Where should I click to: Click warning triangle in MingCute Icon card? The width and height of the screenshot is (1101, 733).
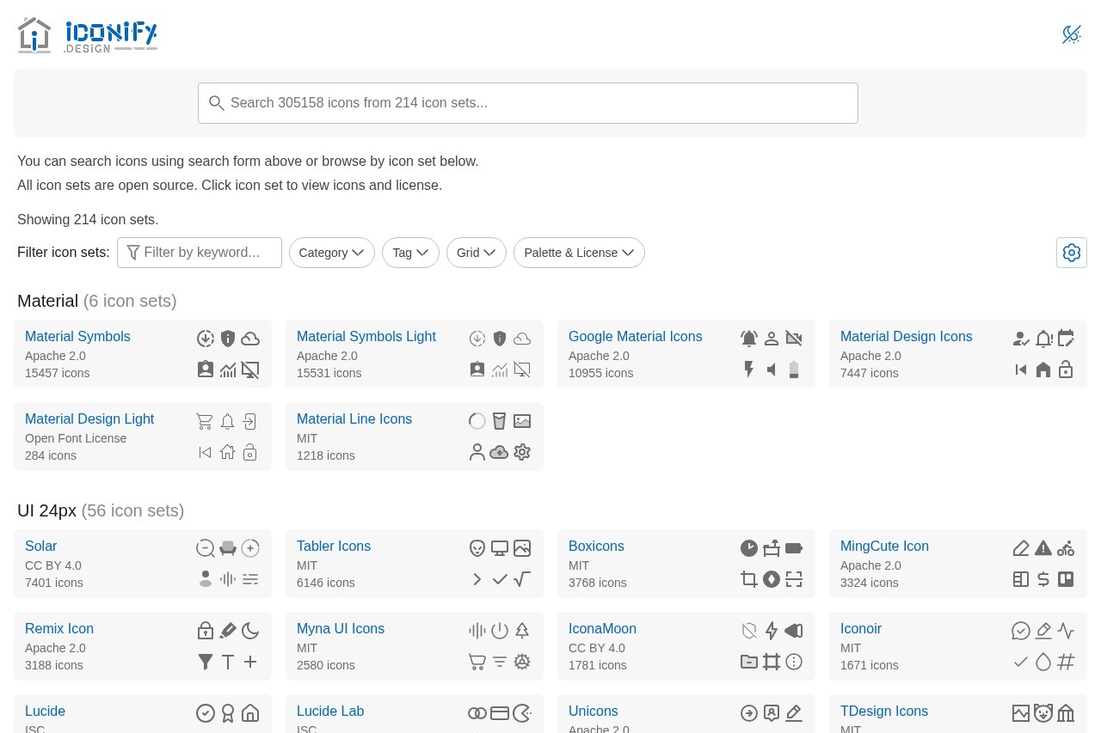pos(1043,548)
